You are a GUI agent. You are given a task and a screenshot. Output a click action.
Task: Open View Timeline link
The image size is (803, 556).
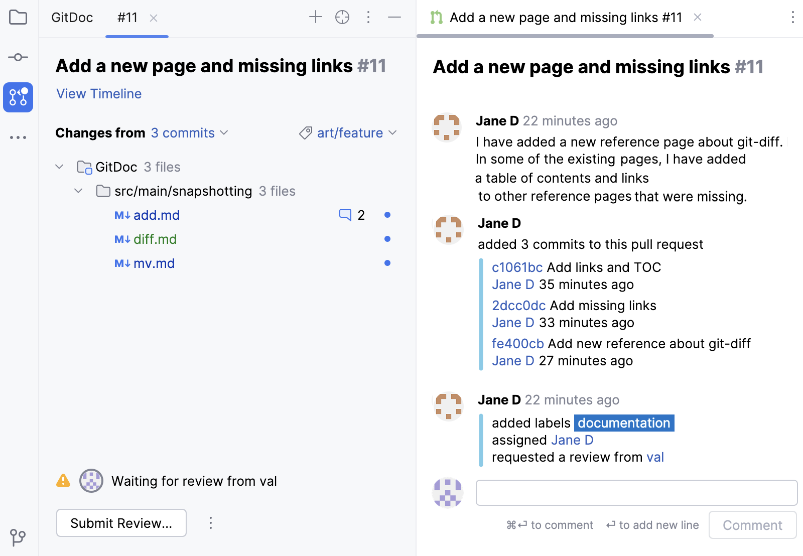tap(98, 94)
